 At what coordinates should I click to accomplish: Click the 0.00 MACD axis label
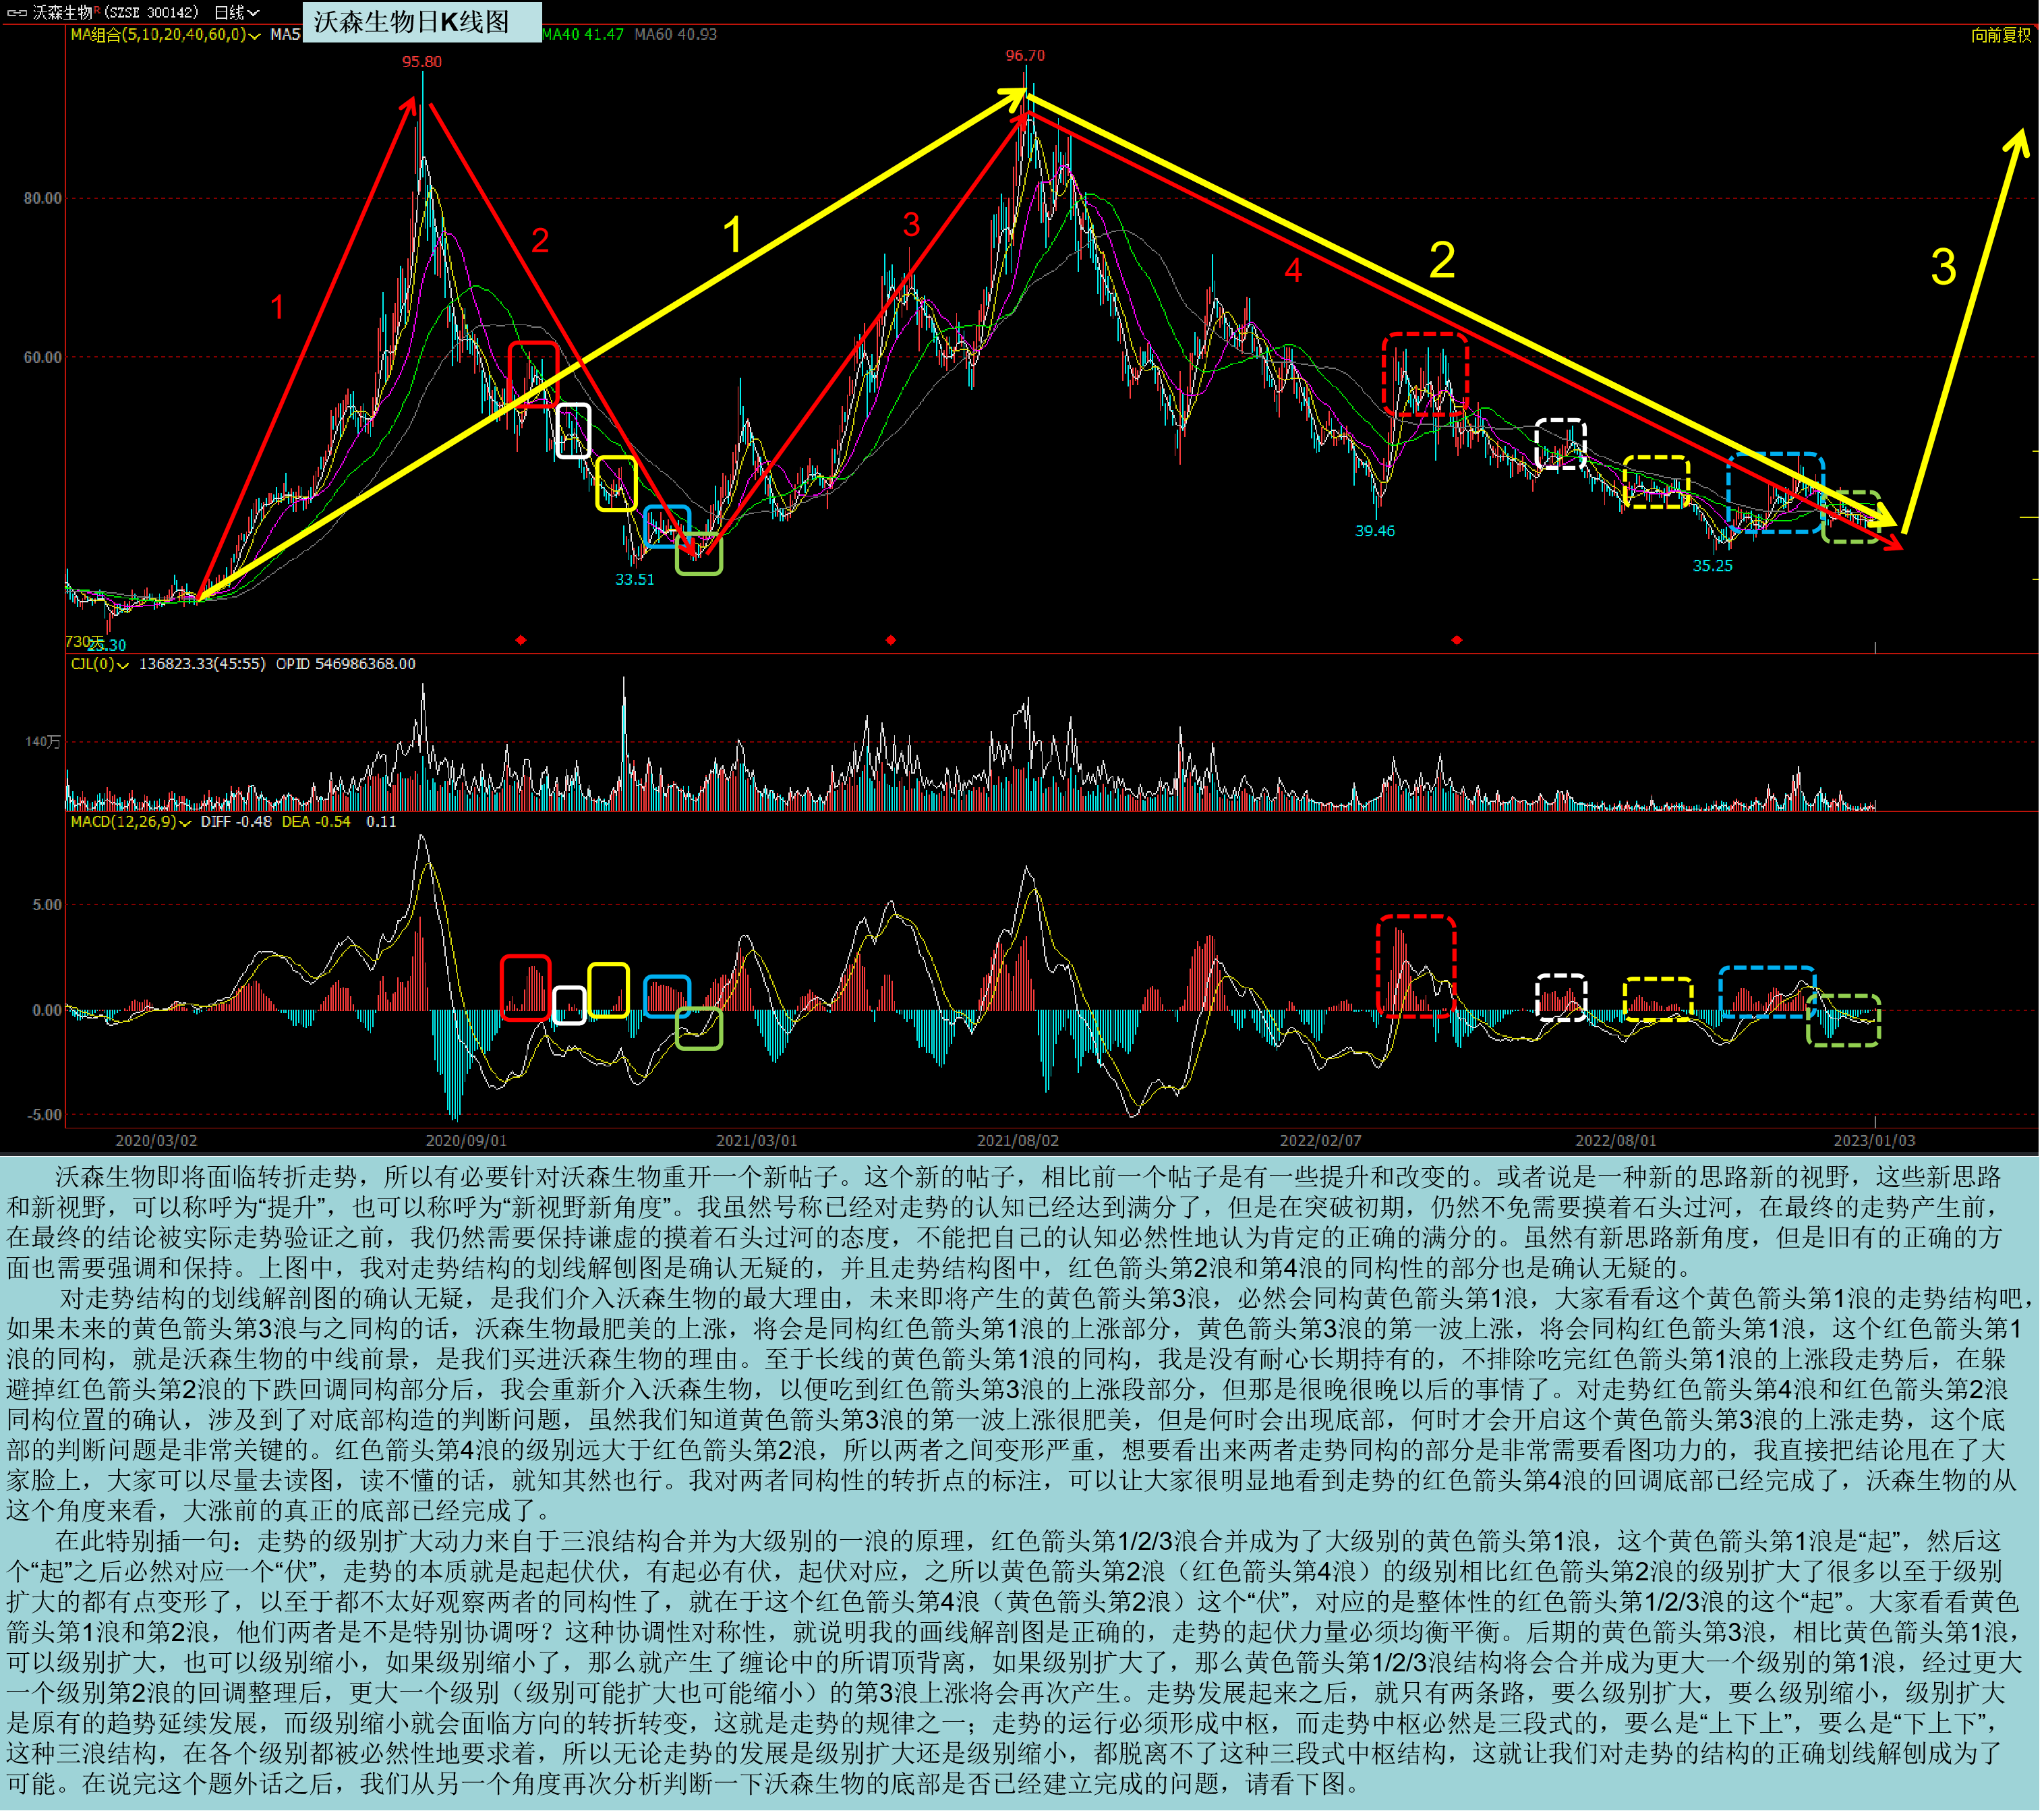pyautogui.click(x=47, y=1011)
